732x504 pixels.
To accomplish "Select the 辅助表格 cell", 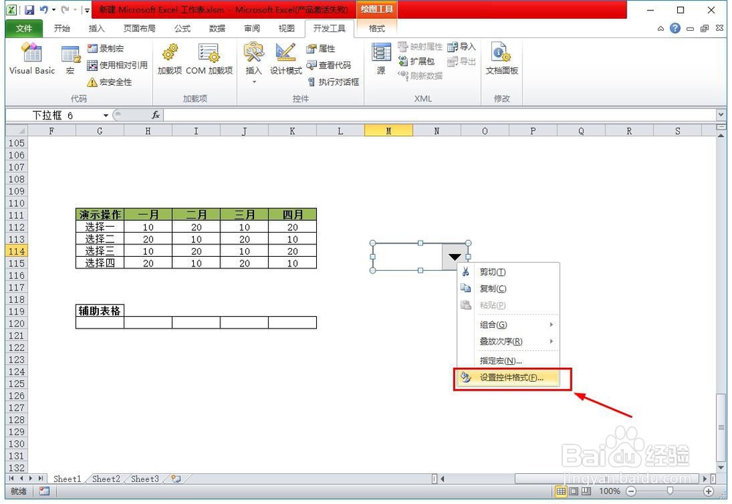I will click(100, 310).
